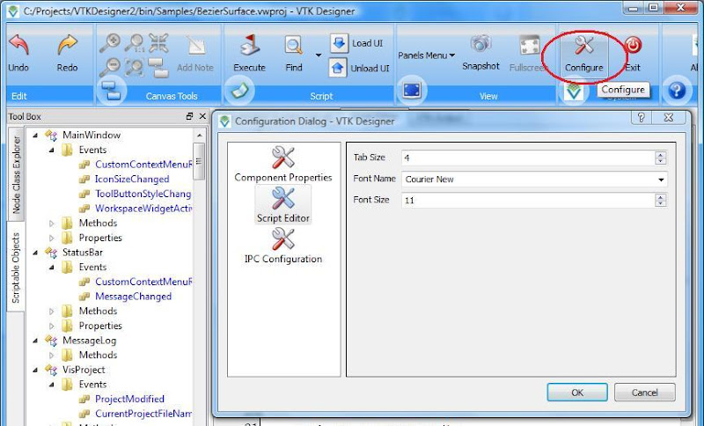Expand MainWindow Properties folder
The width and height of the screenshot is (704, 426).
(x=52, y=238)
